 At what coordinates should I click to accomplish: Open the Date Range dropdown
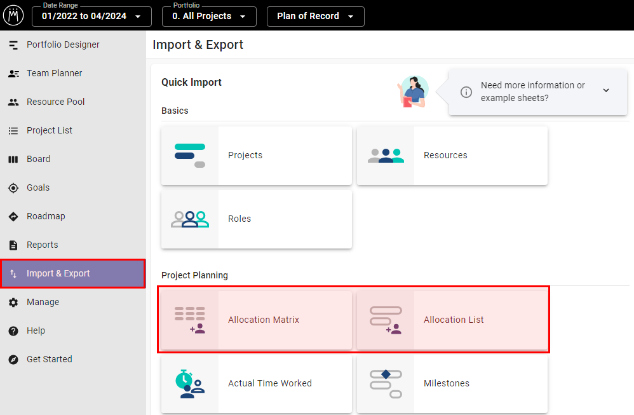click(91, 16)
